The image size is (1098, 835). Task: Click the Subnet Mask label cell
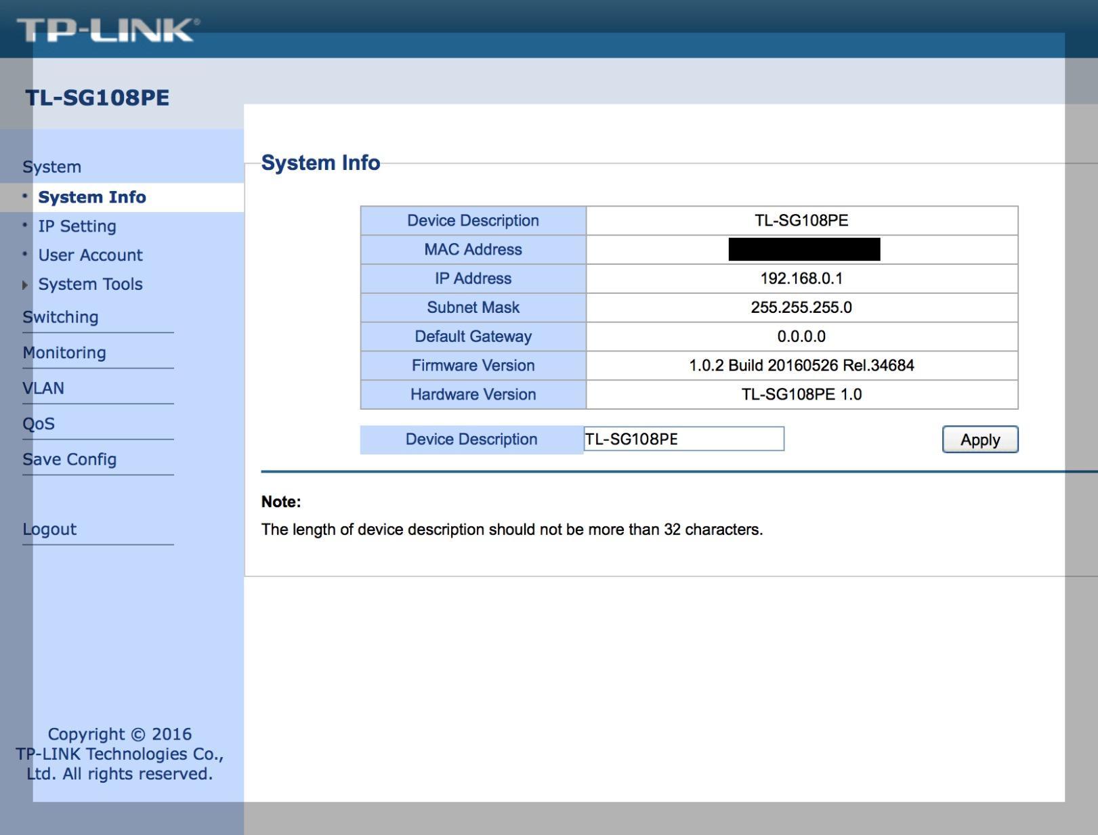click(x=473, y=307)
